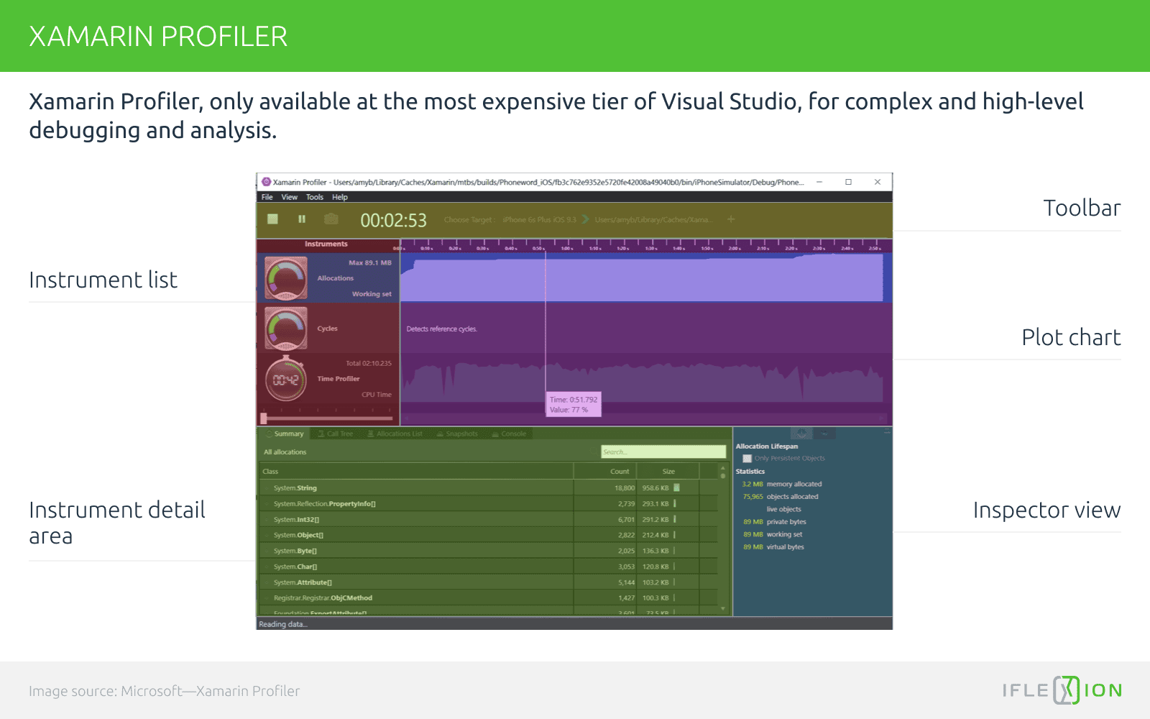The width and height of the screenshot is (1150, 719).
Task: Click the 2:00 s mark on timeline ruler
Action: pos(734,248)
